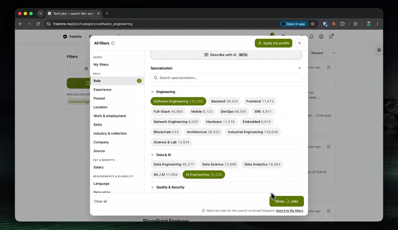Reload the page with the refresh icon
The width and height of the screenshot is (398, 230).
pos(38,24)
